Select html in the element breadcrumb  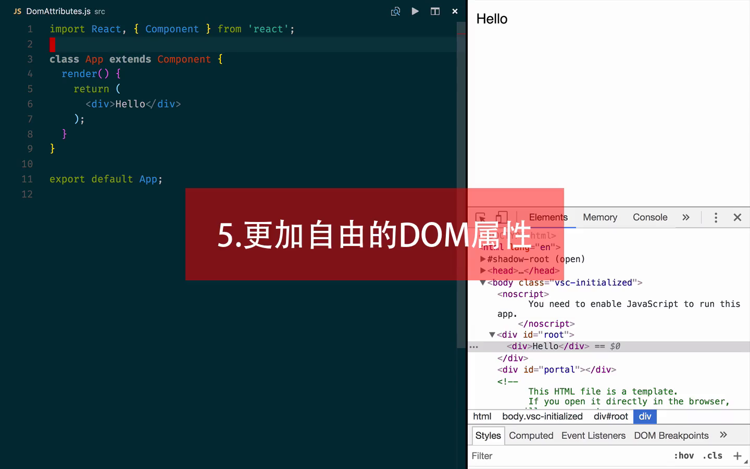click(482, 416)
